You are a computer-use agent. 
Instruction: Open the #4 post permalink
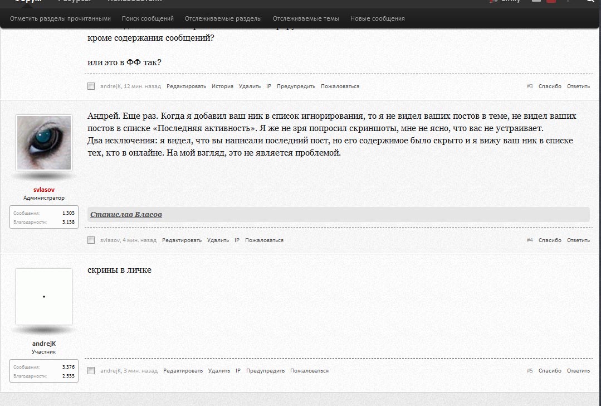tap(530, 240)
